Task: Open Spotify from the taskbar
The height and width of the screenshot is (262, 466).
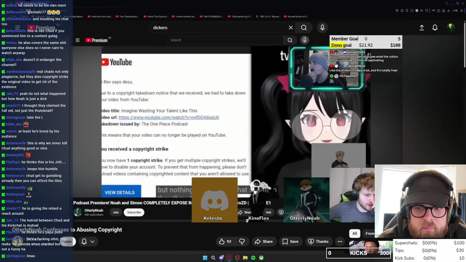Action: (x=253, y=258)
